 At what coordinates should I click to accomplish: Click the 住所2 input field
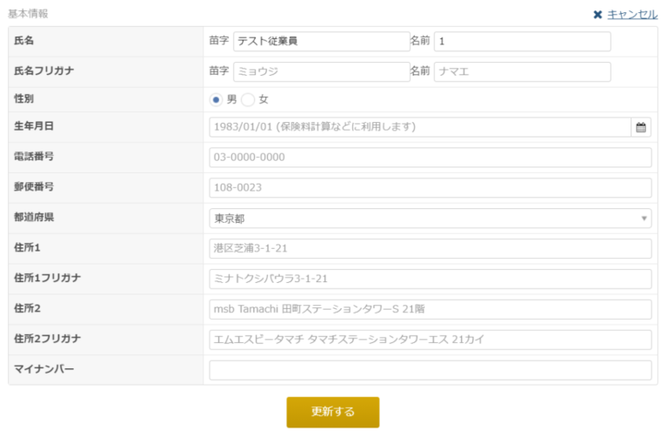(x=430, y=309)
